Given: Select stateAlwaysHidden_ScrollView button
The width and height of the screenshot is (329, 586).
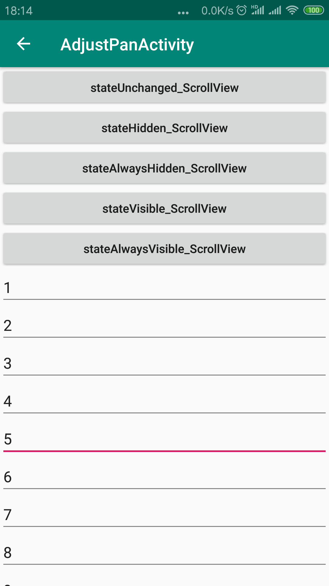Looking at the screenshot, I should 164,168.
